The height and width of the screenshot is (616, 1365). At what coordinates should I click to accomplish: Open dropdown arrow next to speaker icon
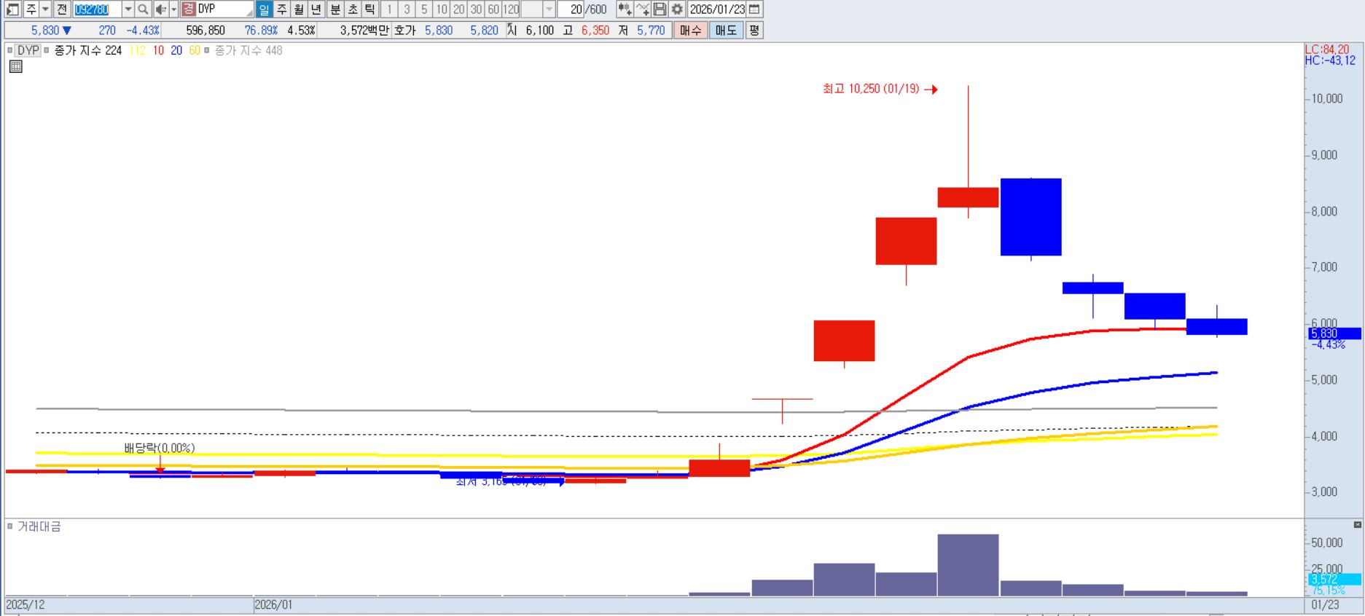click(x=173, y=9)
